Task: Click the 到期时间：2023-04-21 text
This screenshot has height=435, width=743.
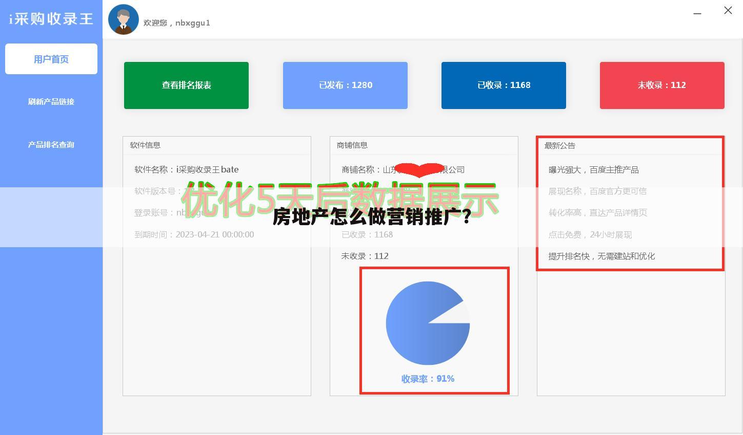Action: 194,234
